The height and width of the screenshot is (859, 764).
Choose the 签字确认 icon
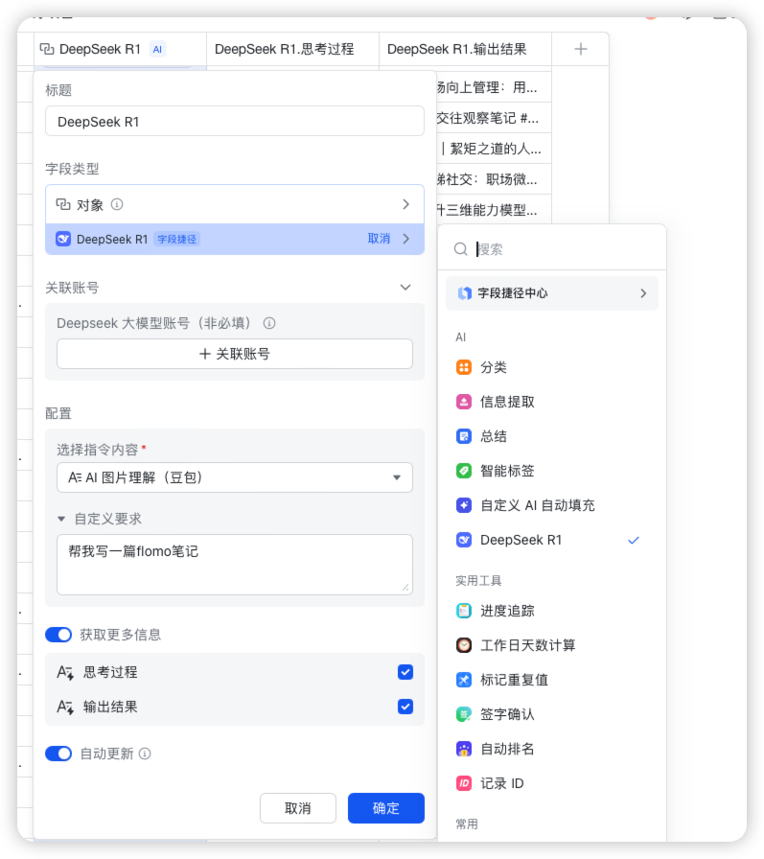[x=463, y=714]
